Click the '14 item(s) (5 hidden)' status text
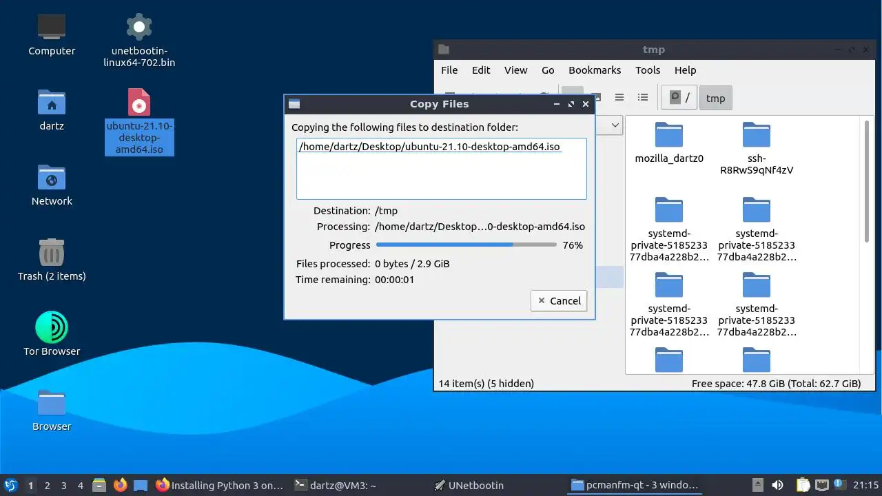The height and width of the screenshot is (496, 882). point(486,383)
